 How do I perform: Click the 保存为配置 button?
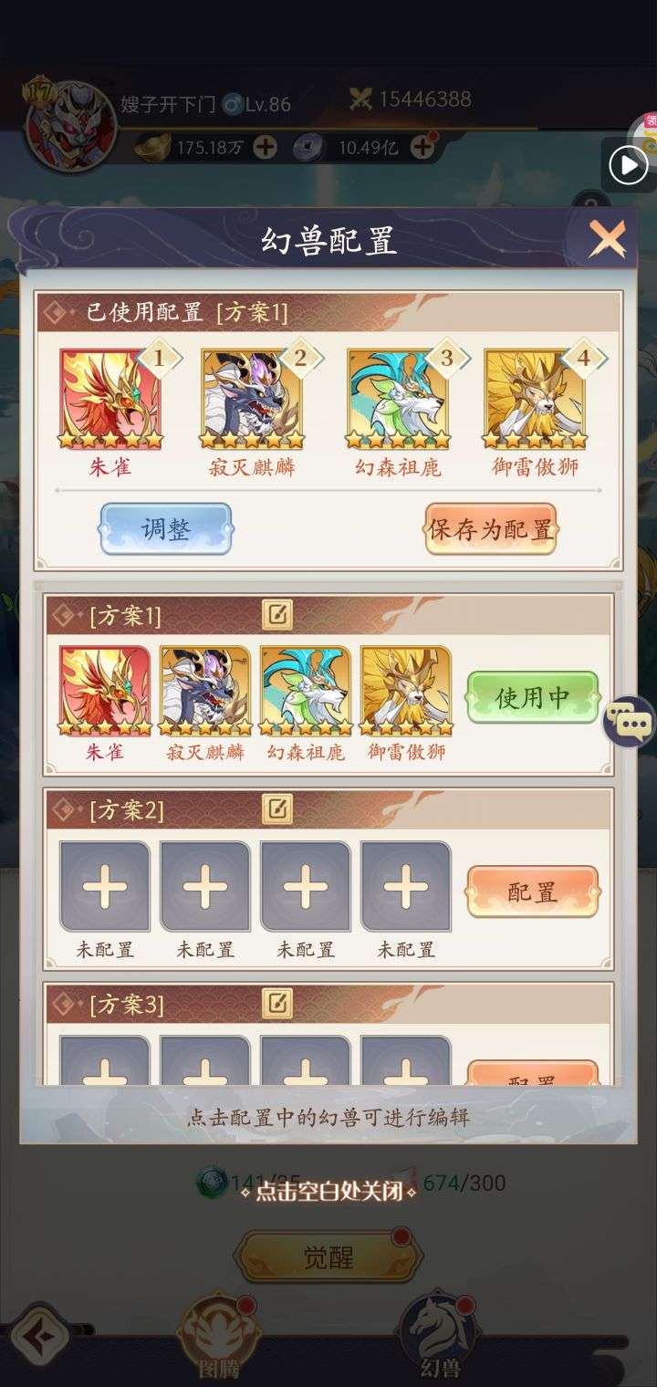[x=491, y=529]
